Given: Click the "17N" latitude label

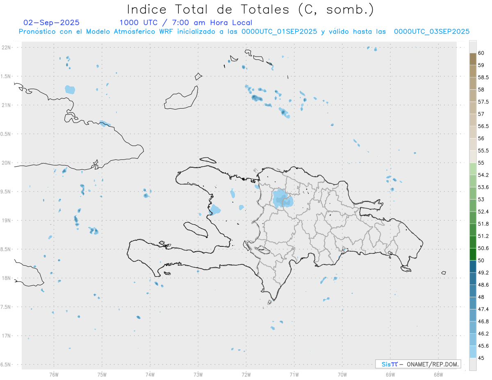Looking at the screenshot, I should click(x=6, y=336).
